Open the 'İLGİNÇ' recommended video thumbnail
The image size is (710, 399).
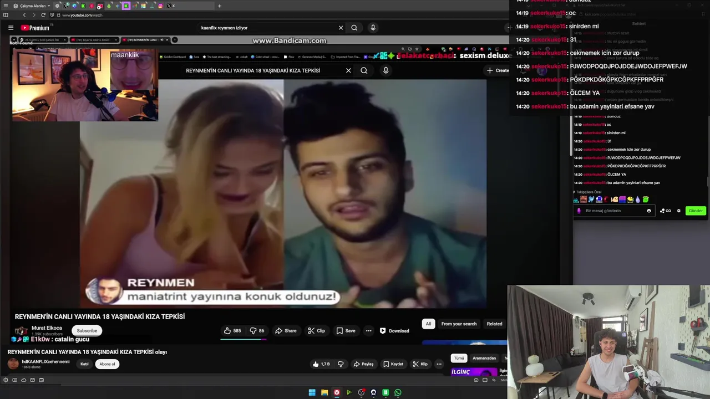click(x=474, y=372)
